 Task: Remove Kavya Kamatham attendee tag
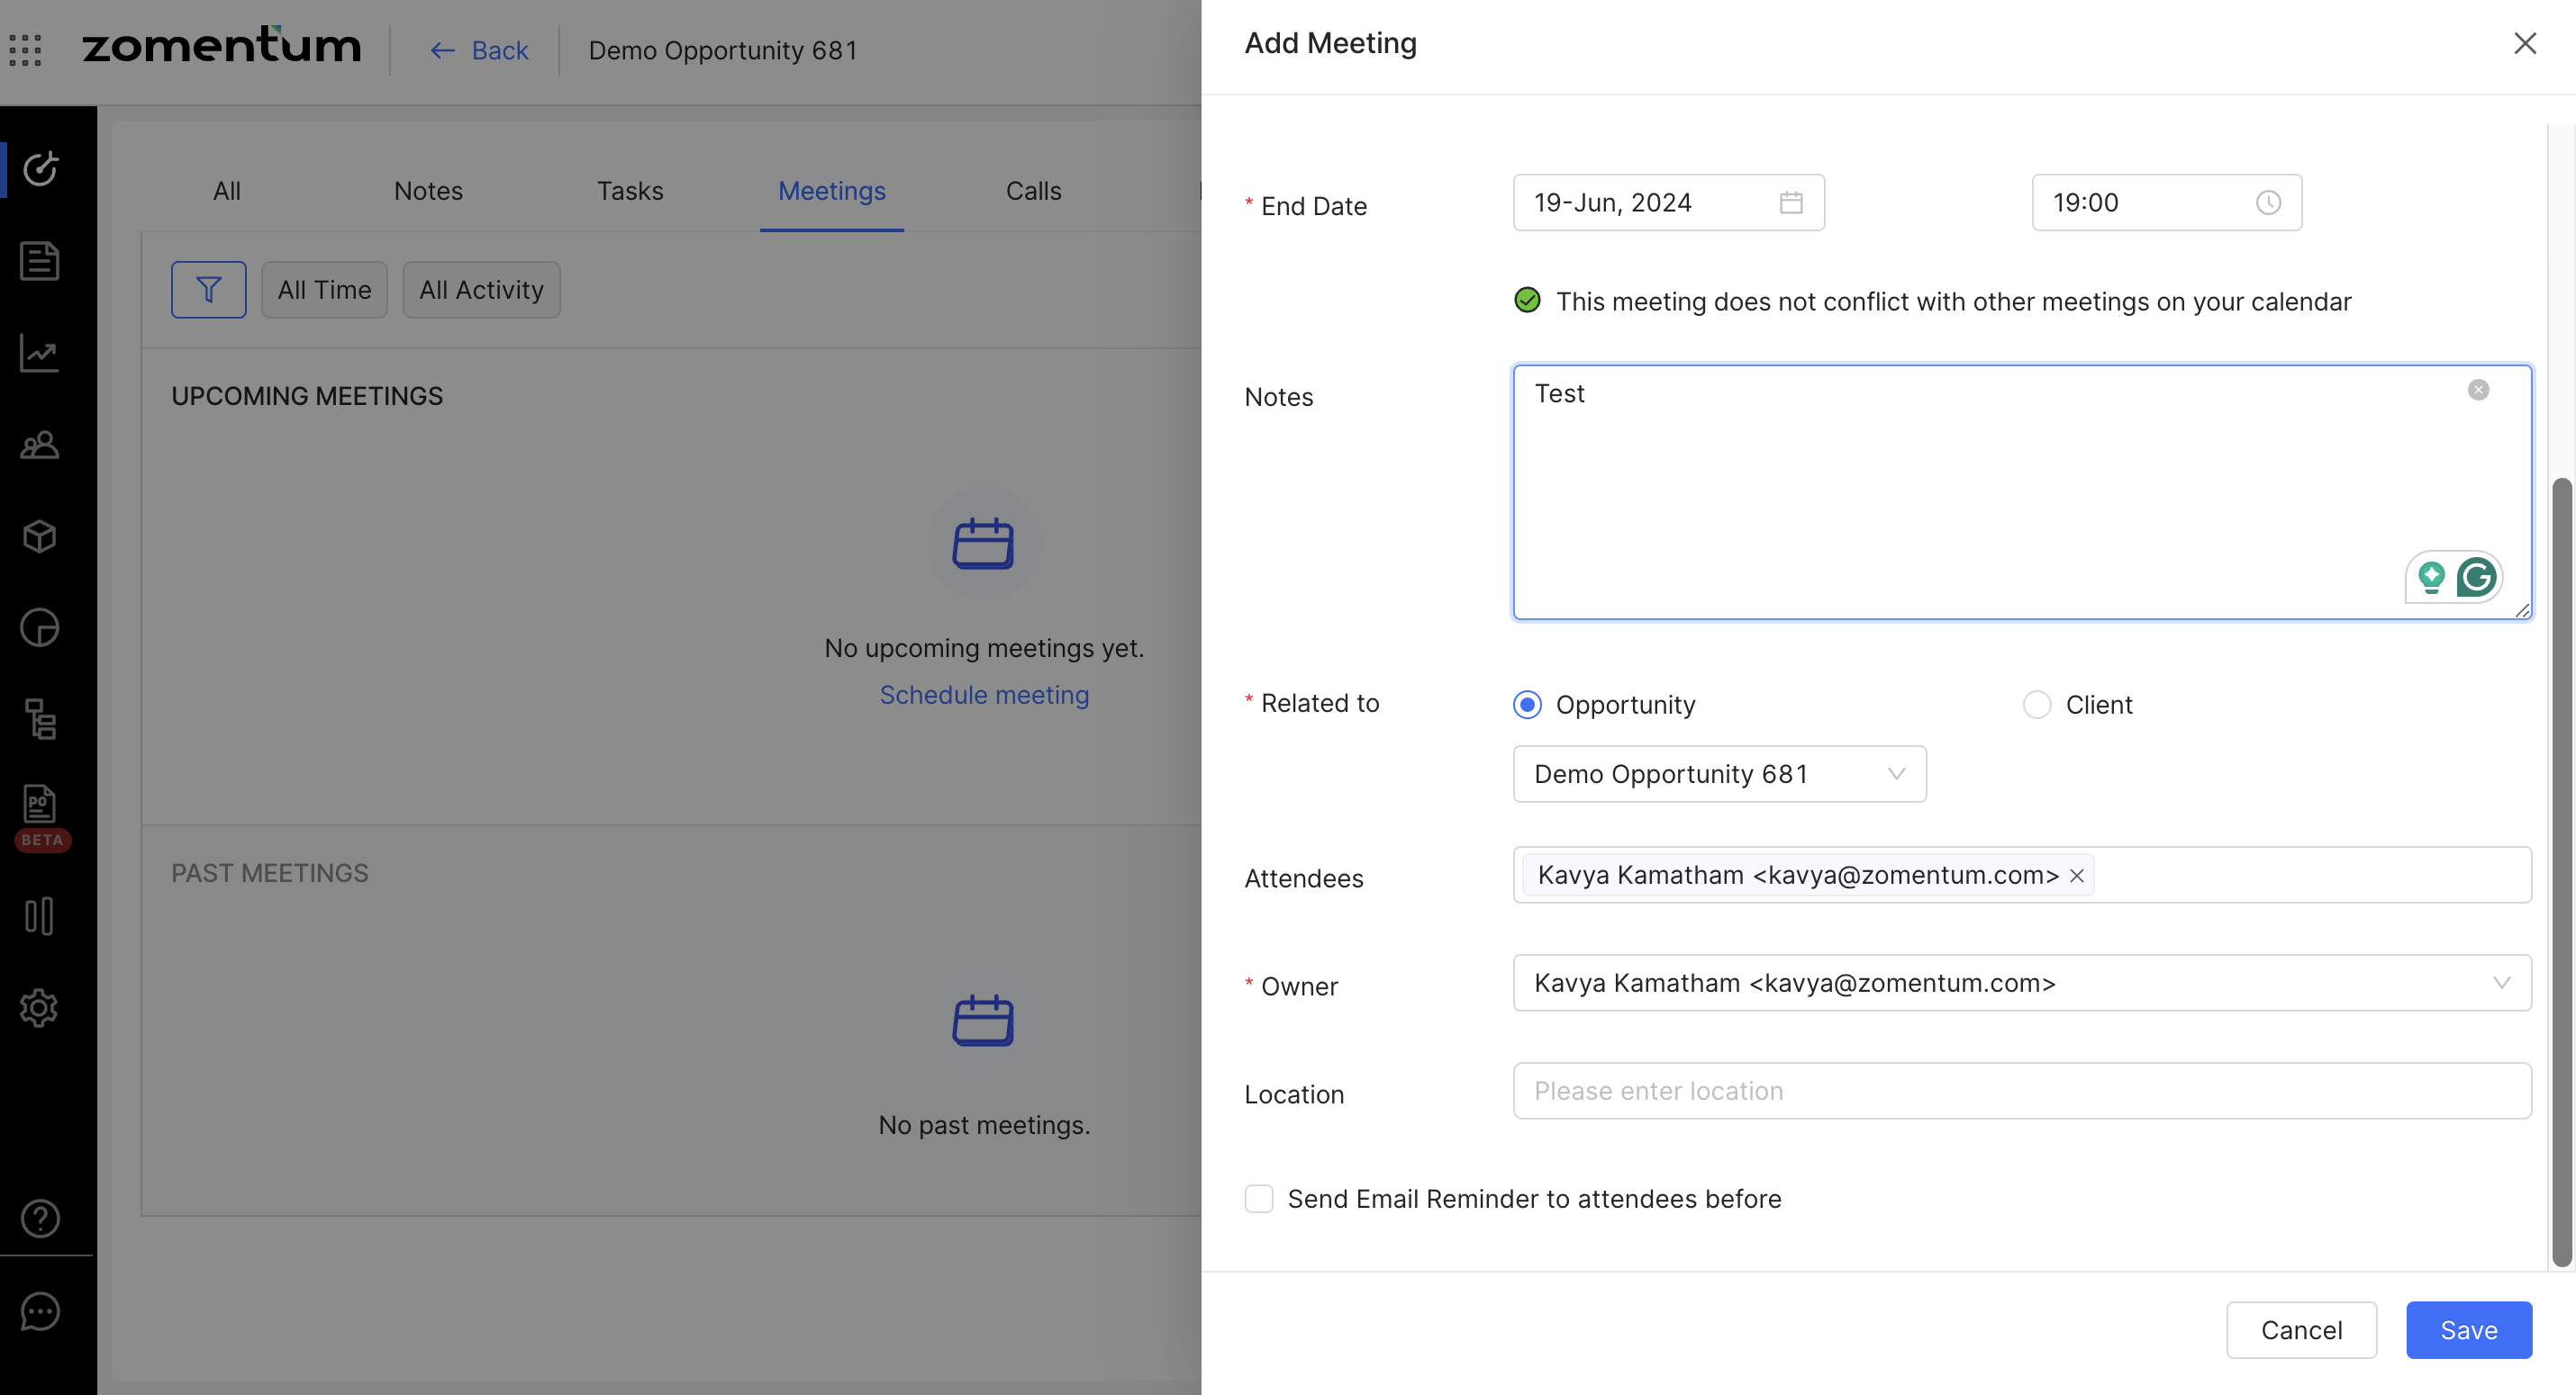[x=2077, y=877]
